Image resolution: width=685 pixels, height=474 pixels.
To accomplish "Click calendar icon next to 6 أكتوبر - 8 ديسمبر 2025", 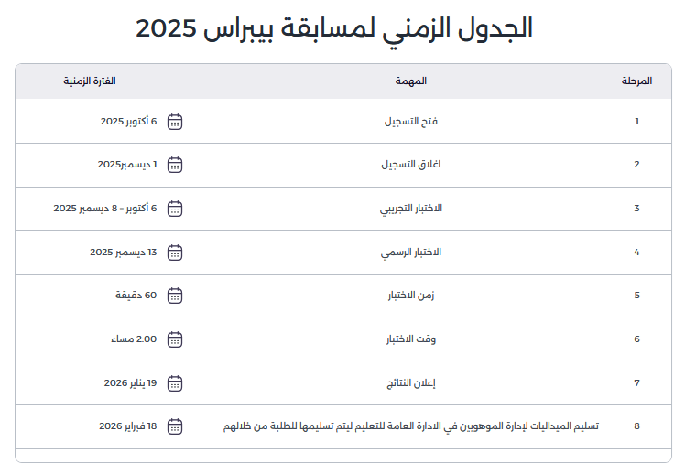I will point(175,209).
